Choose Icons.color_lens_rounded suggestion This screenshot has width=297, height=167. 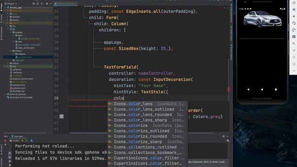point(148,115)
